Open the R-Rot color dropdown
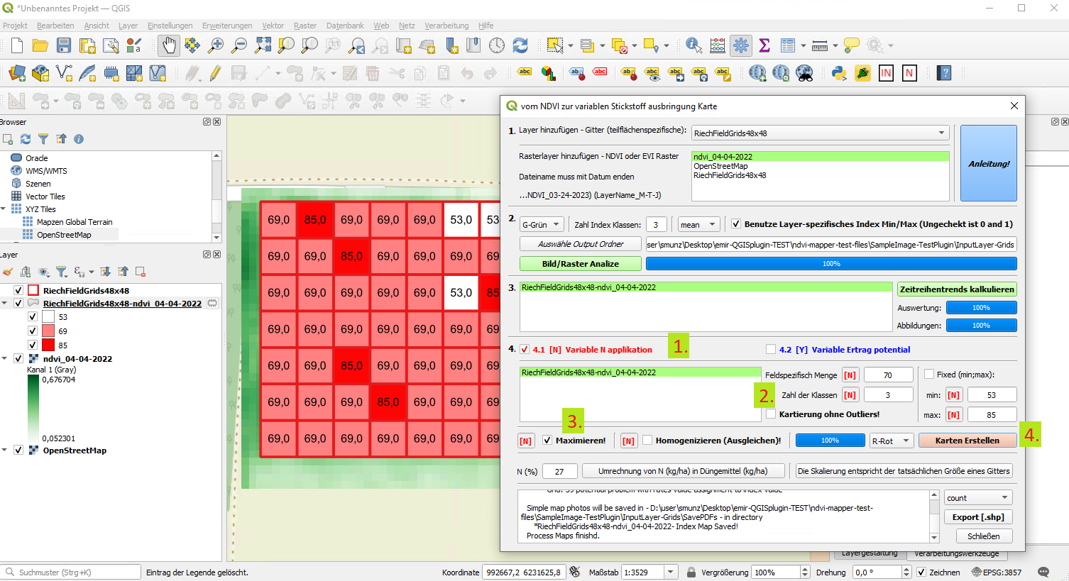The image size is (1069, 581). pyautogui.click(x=892, y=441)
